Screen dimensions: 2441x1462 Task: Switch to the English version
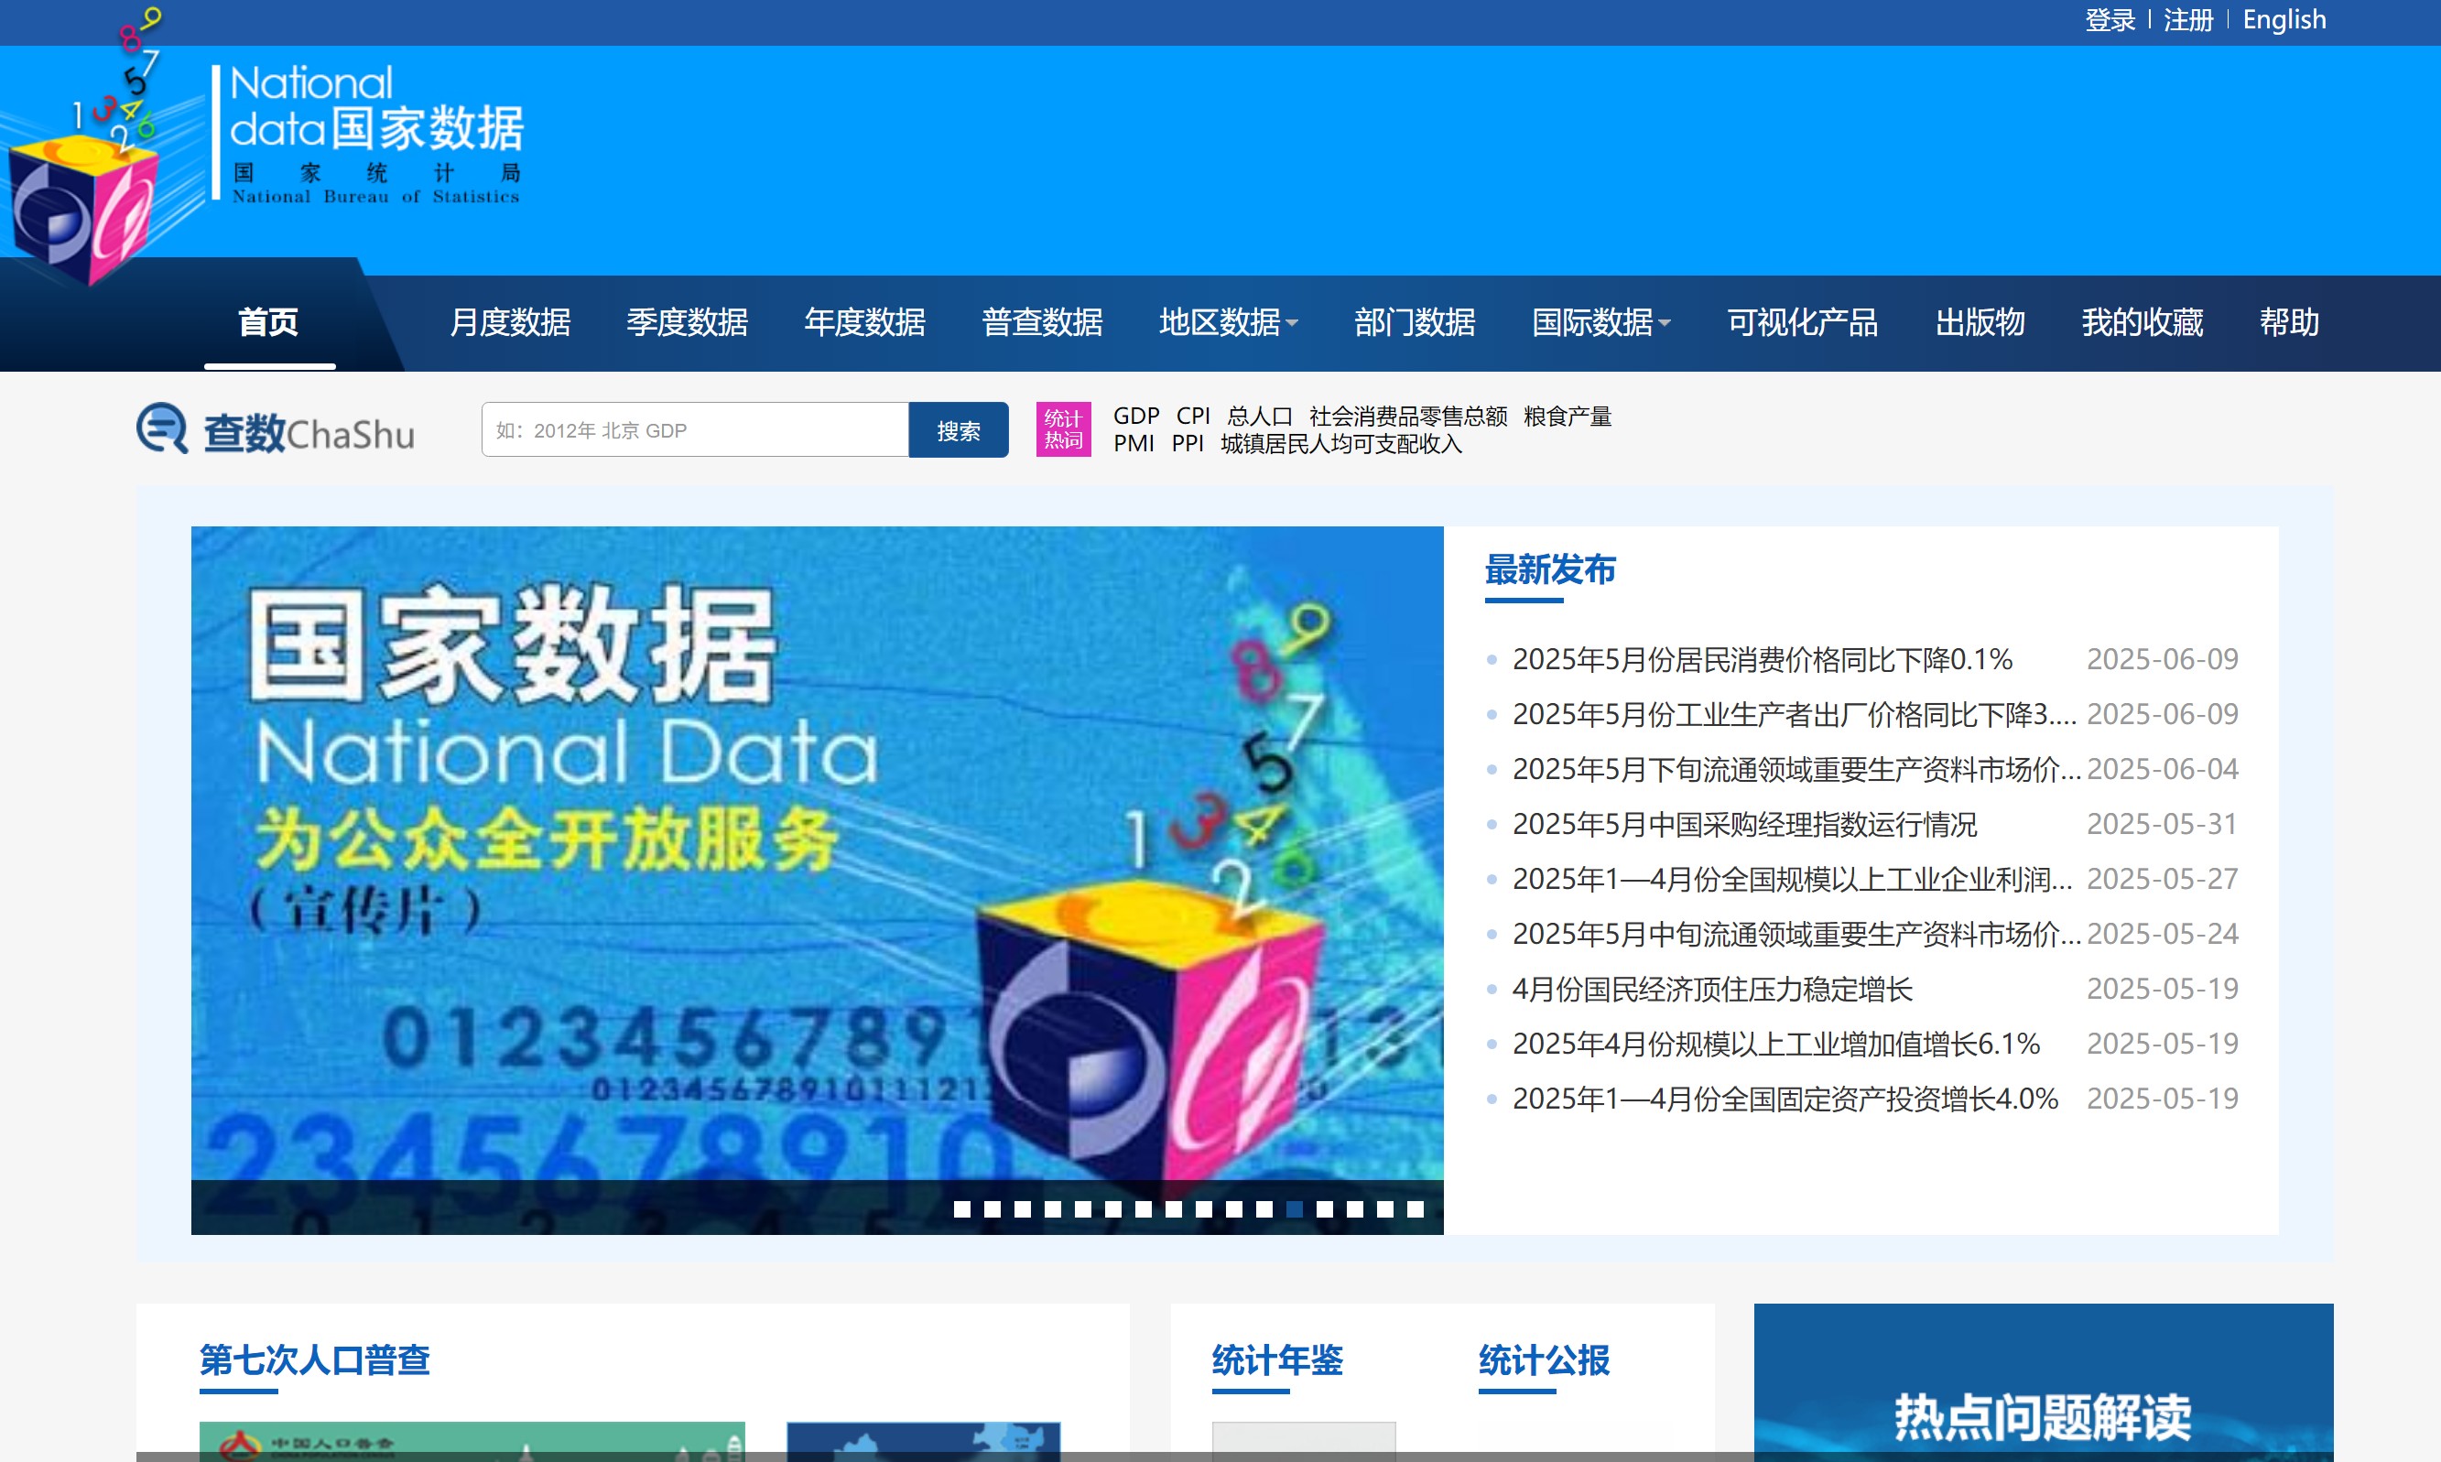point(2284,20)
